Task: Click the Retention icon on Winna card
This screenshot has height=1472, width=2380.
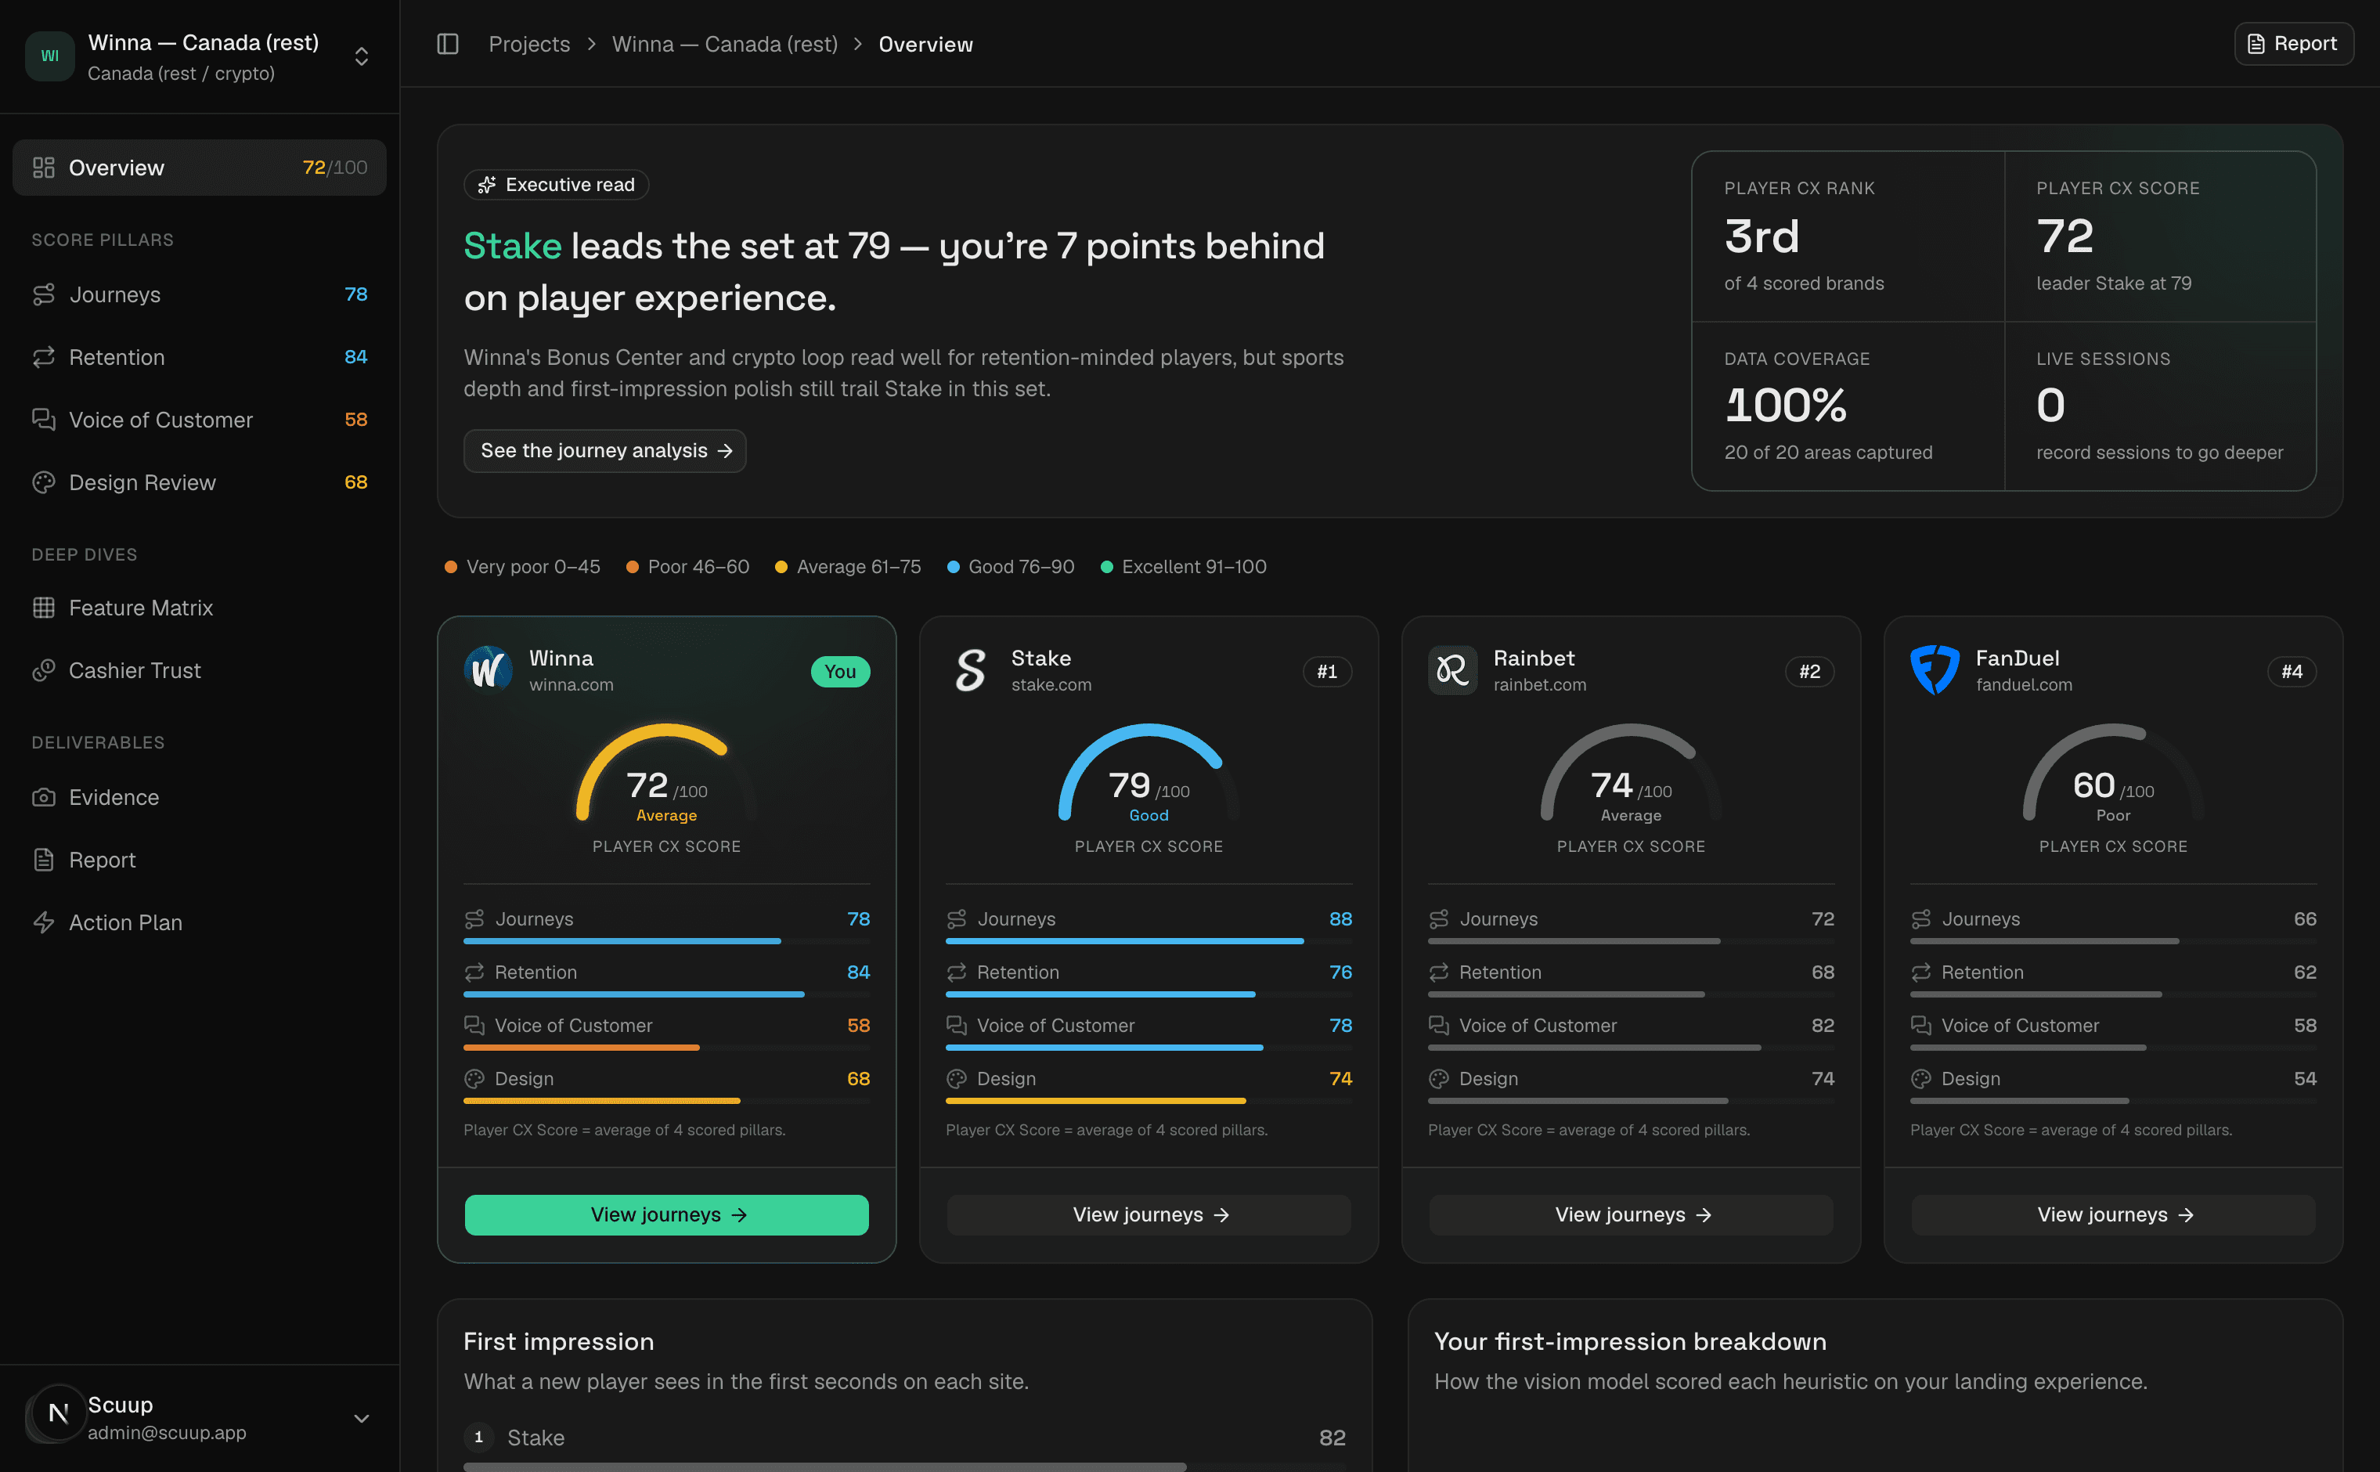Action: click(474, 972)
